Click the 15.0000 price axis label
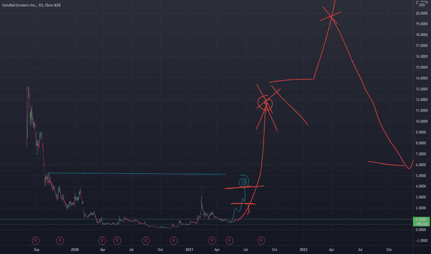The width and height of the screenshot is (431, 254). (422, 67)
